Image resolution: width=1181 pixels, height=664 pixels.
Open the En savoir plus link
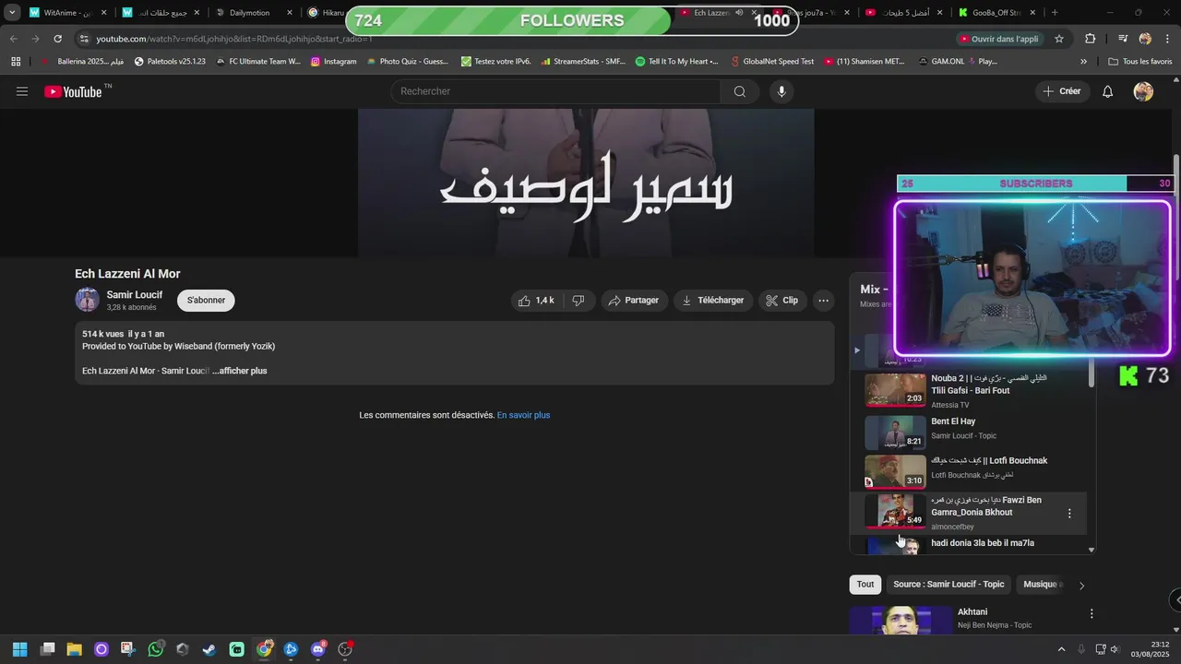click(x=523, y=415)
